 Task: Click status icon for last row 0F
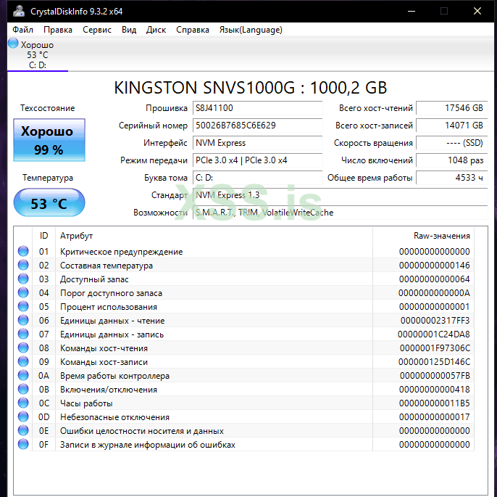pos(23,445)
